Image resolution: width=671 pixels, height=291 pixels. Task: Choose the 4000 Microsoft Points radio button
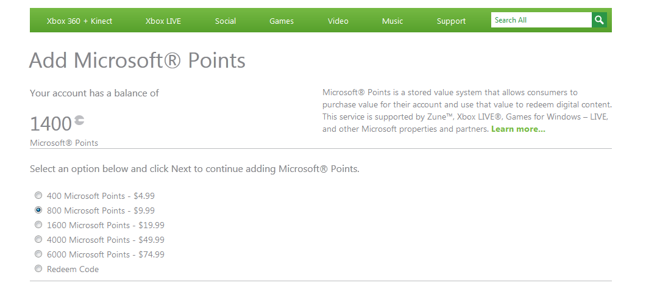38,240
